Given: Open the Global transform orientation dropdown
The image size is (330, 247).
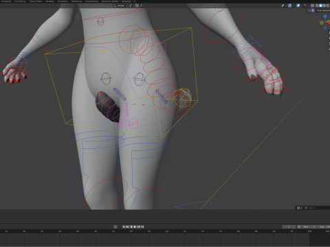Looking at the screenshot, I should point(120,5).
